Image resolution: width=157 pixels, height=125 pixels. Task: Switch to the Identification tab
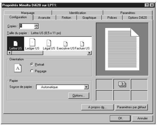(77, 13)
